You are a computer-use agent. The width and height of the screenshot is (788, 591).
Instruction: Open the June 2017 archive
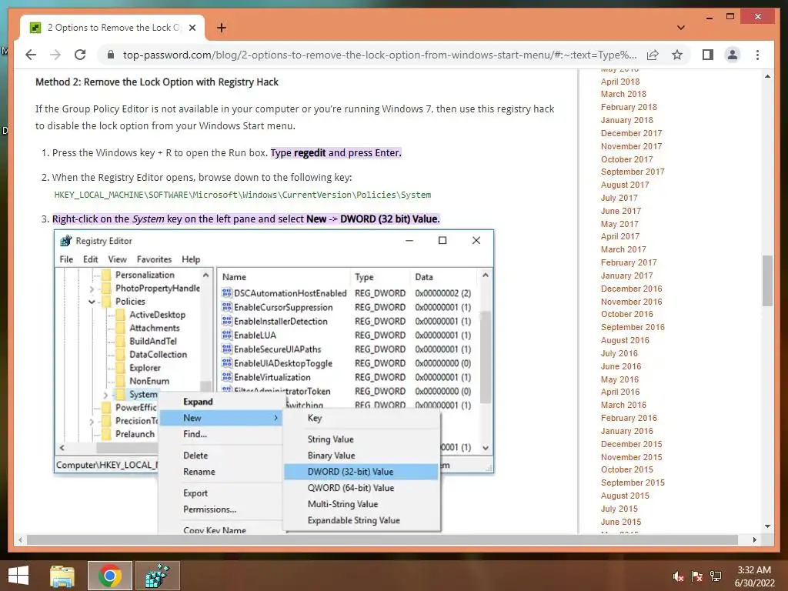(621, 211)
